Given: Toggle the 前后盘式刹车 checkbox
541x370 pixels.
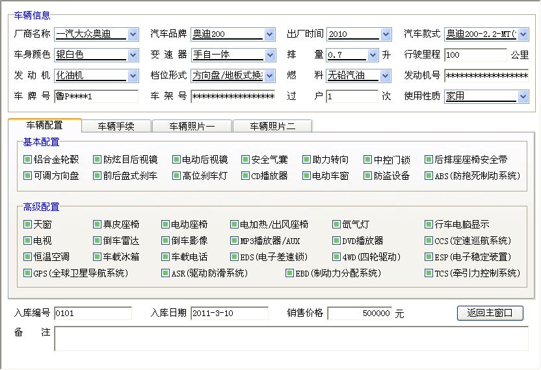Looking at the screenshot, I should click(97, 176).
